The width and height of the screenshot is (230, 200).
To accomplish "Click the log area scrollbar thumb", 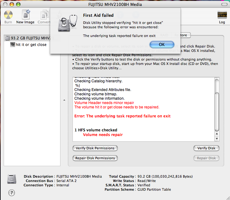I will (217, 112).
